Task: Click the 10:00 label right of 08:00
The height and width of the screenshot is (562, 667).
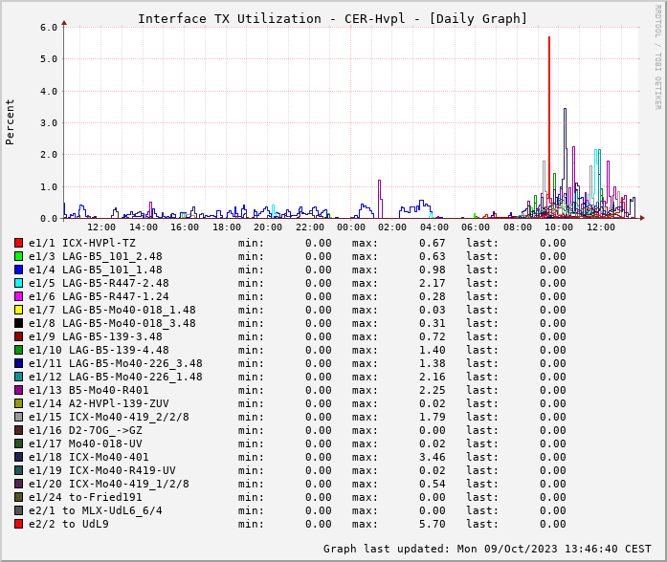Action: (x=559, y=227)
